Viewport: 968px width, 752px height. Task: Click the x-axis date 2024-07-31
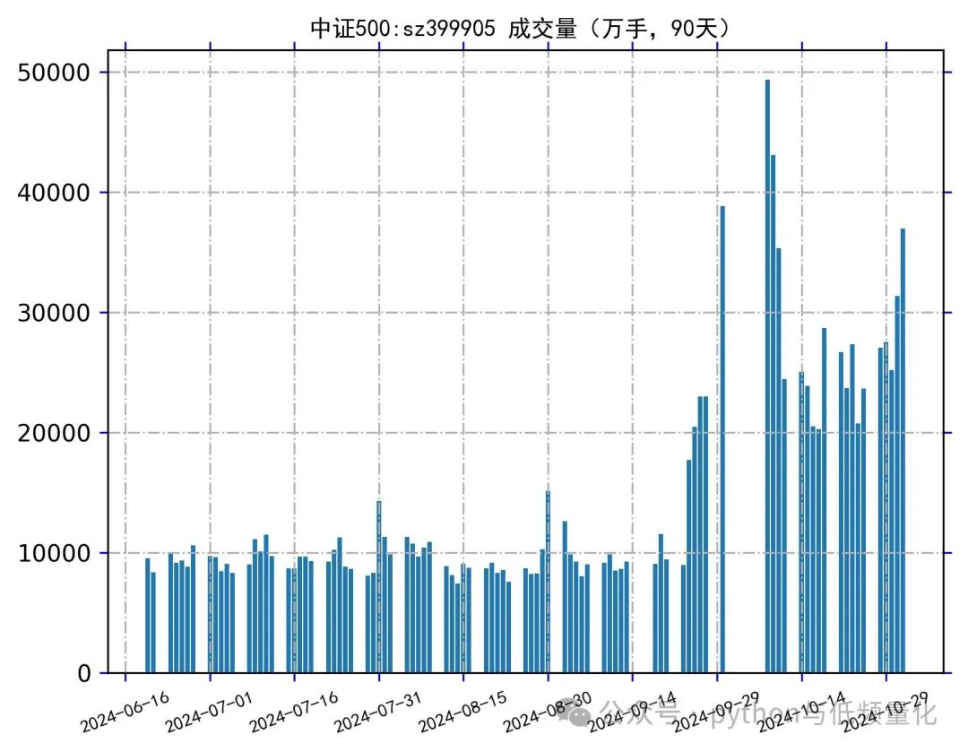click(x=378, y=712)
